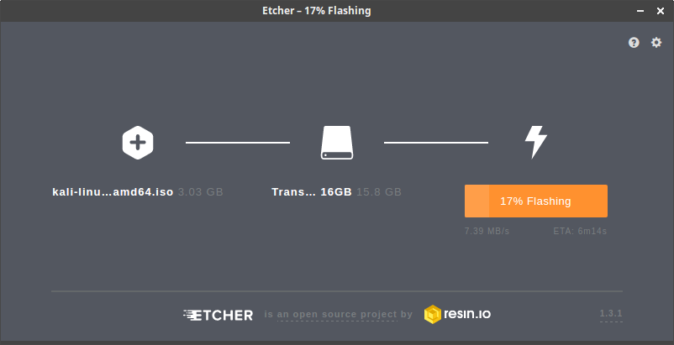Click the 1.3.1 version link
Screen dimensions: 674x345
click(x=611, y=314)
